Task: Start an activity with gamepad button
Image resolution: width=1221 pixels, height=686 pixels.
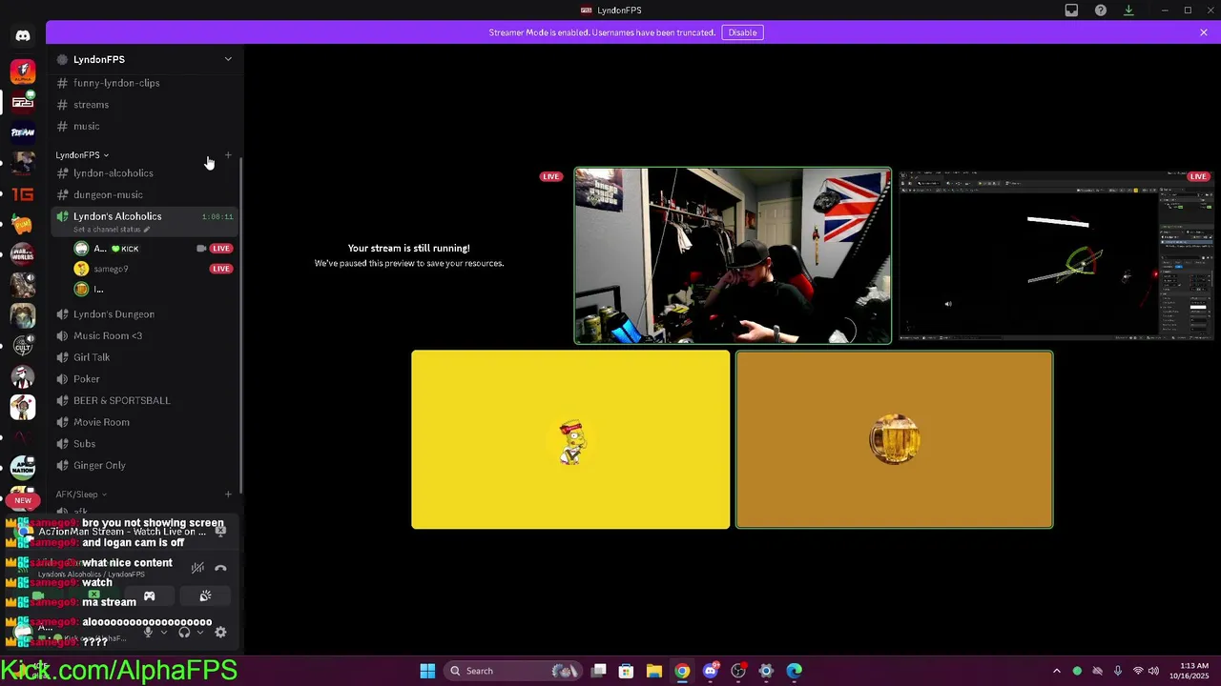Action: point(149,596)
